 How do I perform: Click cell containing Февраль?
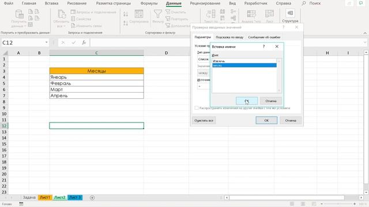point(96,83)
